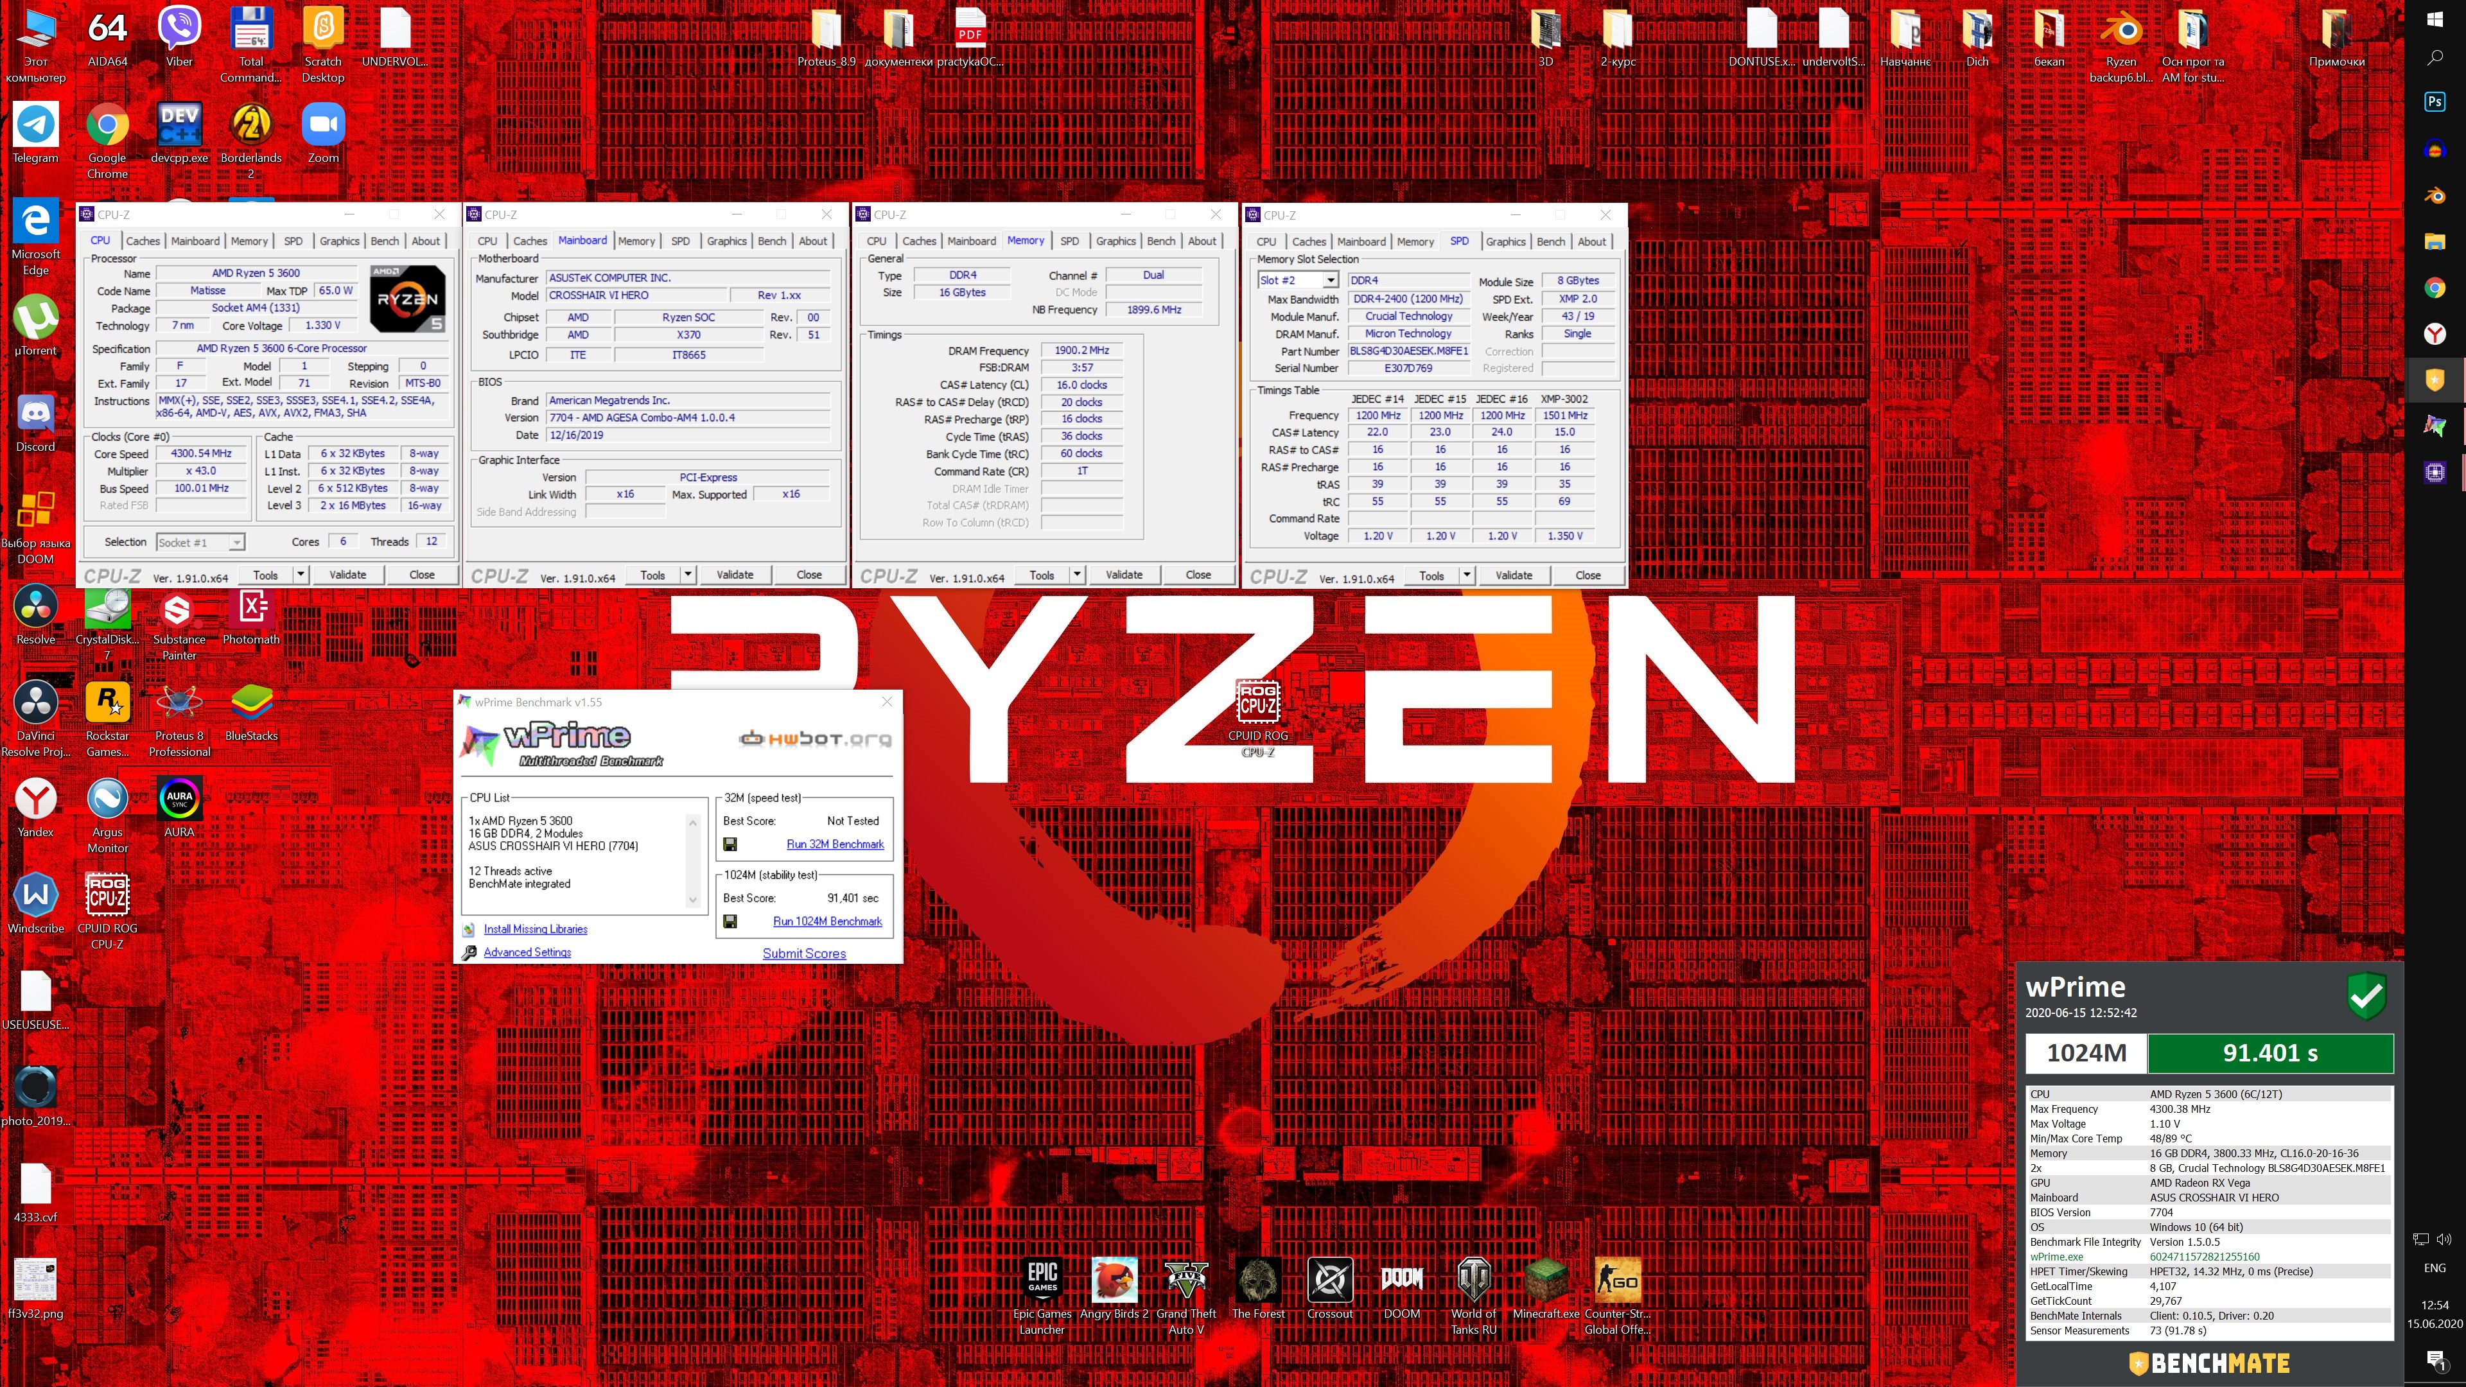Click Submit Scores link in wPrime
Image resolution: width=2466 pixels, height=1387 pixels.
pyautogui.click(x=804, y=954)
